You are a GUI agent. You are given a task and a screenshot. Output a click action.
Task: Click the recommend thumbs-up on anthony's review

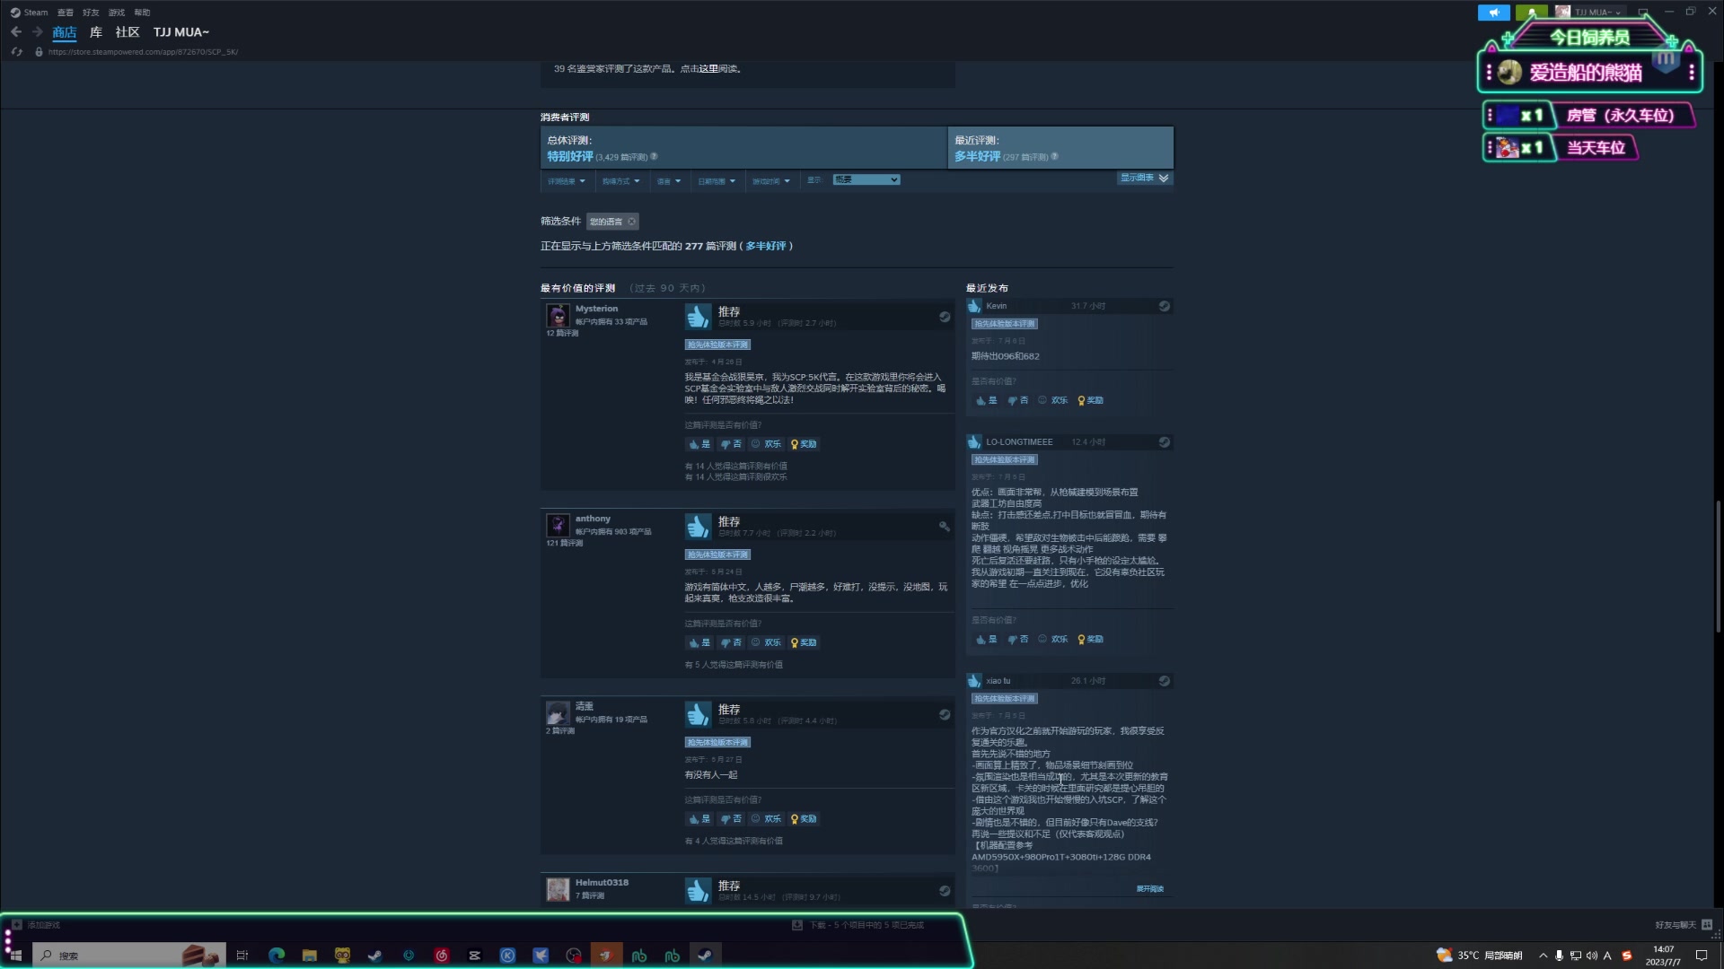(698, 527)
